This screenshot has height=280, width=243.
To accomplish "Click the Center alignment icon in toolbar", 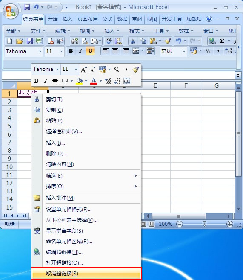I will click(x=115, y=51).
